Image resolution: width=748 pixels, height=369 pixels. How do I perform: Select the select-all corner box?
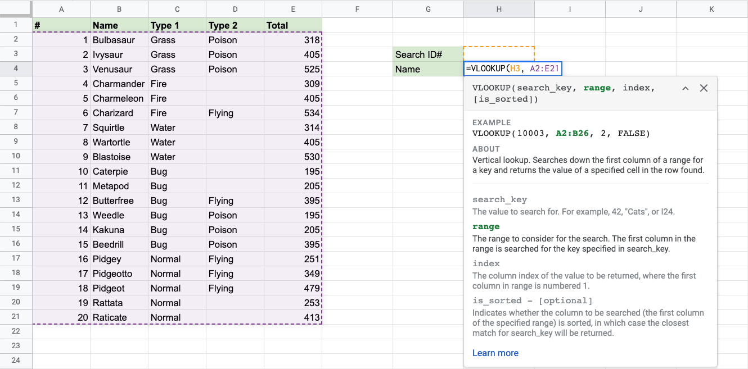coord(16,9)
